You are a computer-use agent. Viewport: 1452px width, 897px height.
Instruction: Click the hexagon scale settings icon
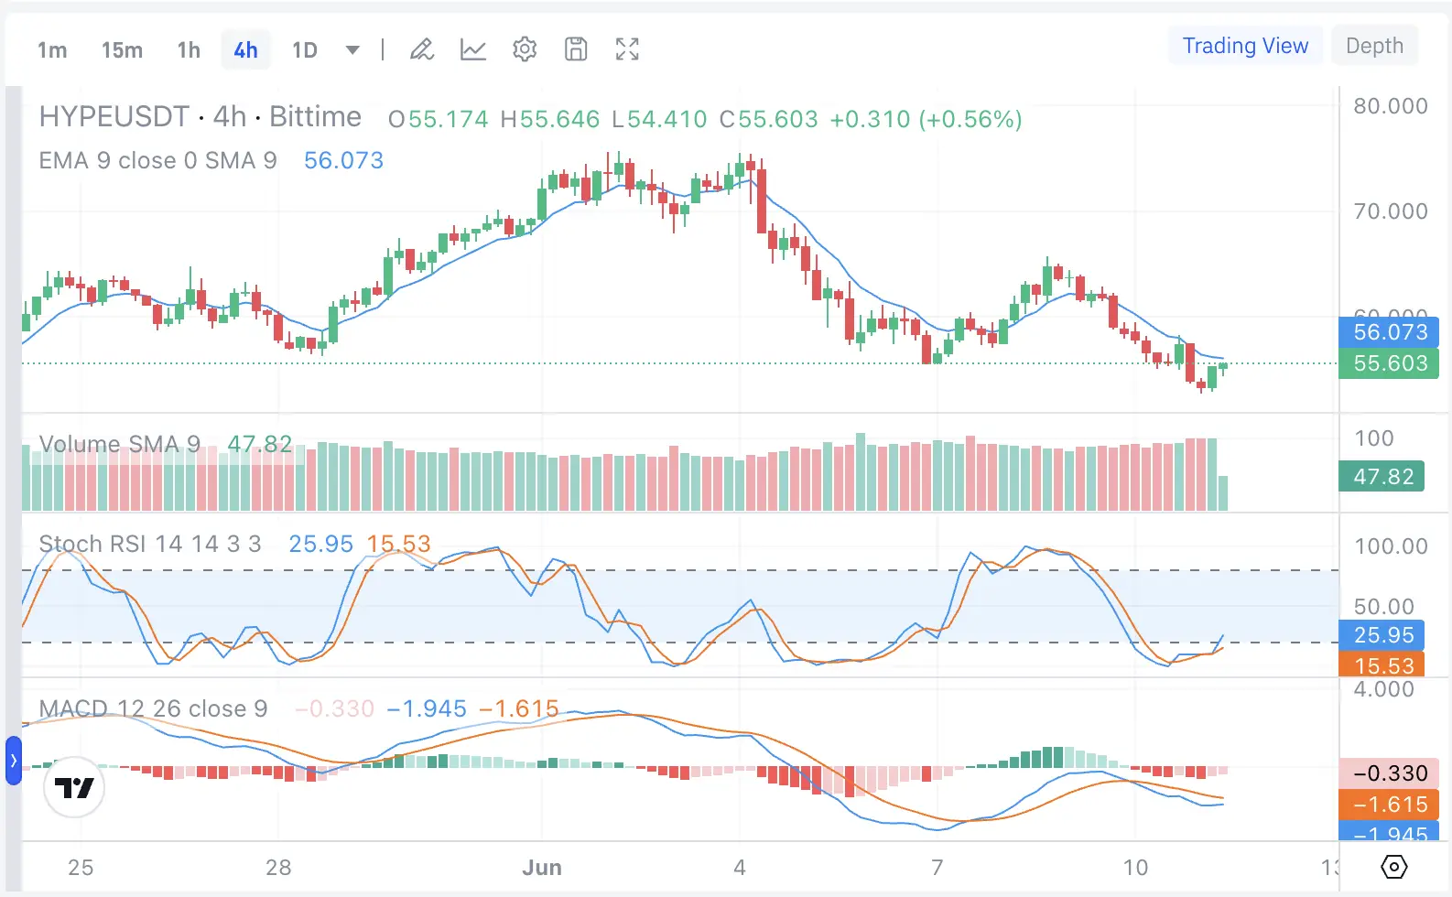pyautogui.click(x=1393, y=866)
